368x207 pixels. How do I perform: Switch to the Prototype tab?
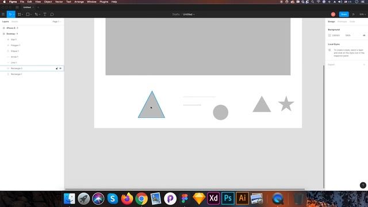tap(342, 22)
